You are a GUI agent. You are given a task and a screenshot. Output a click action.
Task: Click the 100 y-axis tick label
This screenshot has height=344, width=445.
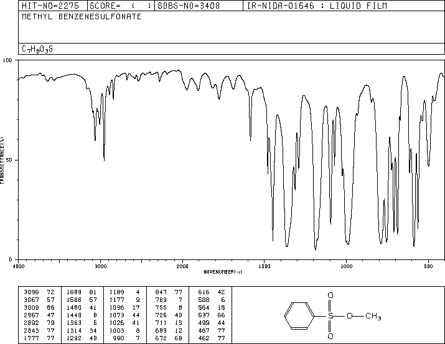click(7, 60)
